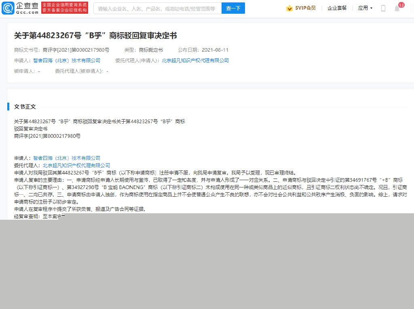Open the mobile phone app icon
Viewport: 414px width, 309px height.
pos(383,8)
